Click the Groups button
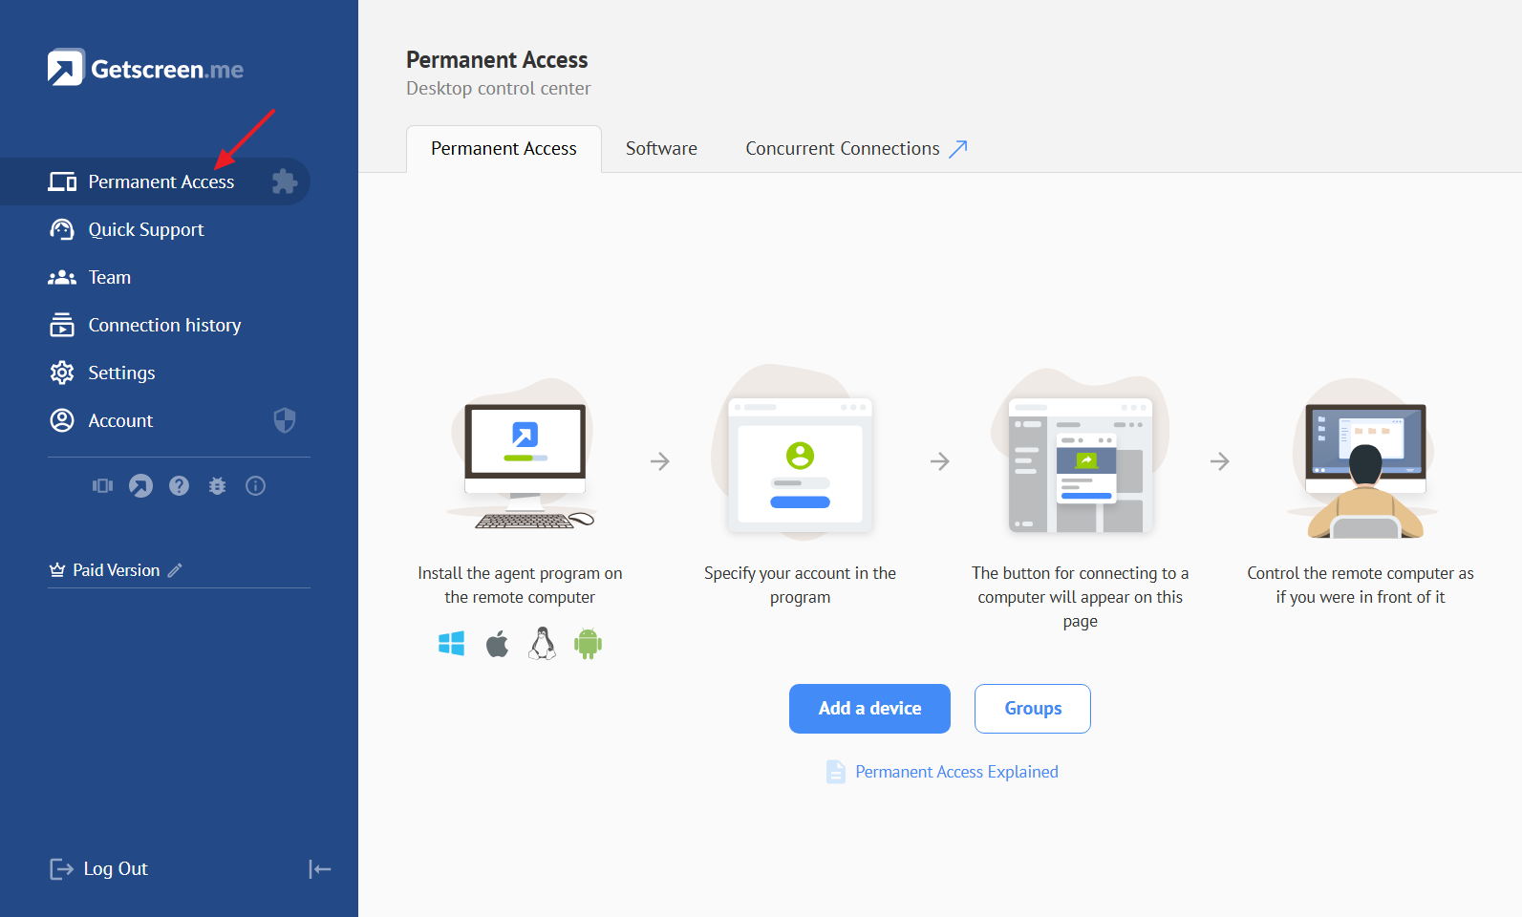Image resolution: width=1522 pixels, height=917 pixels. point(1032,709)
